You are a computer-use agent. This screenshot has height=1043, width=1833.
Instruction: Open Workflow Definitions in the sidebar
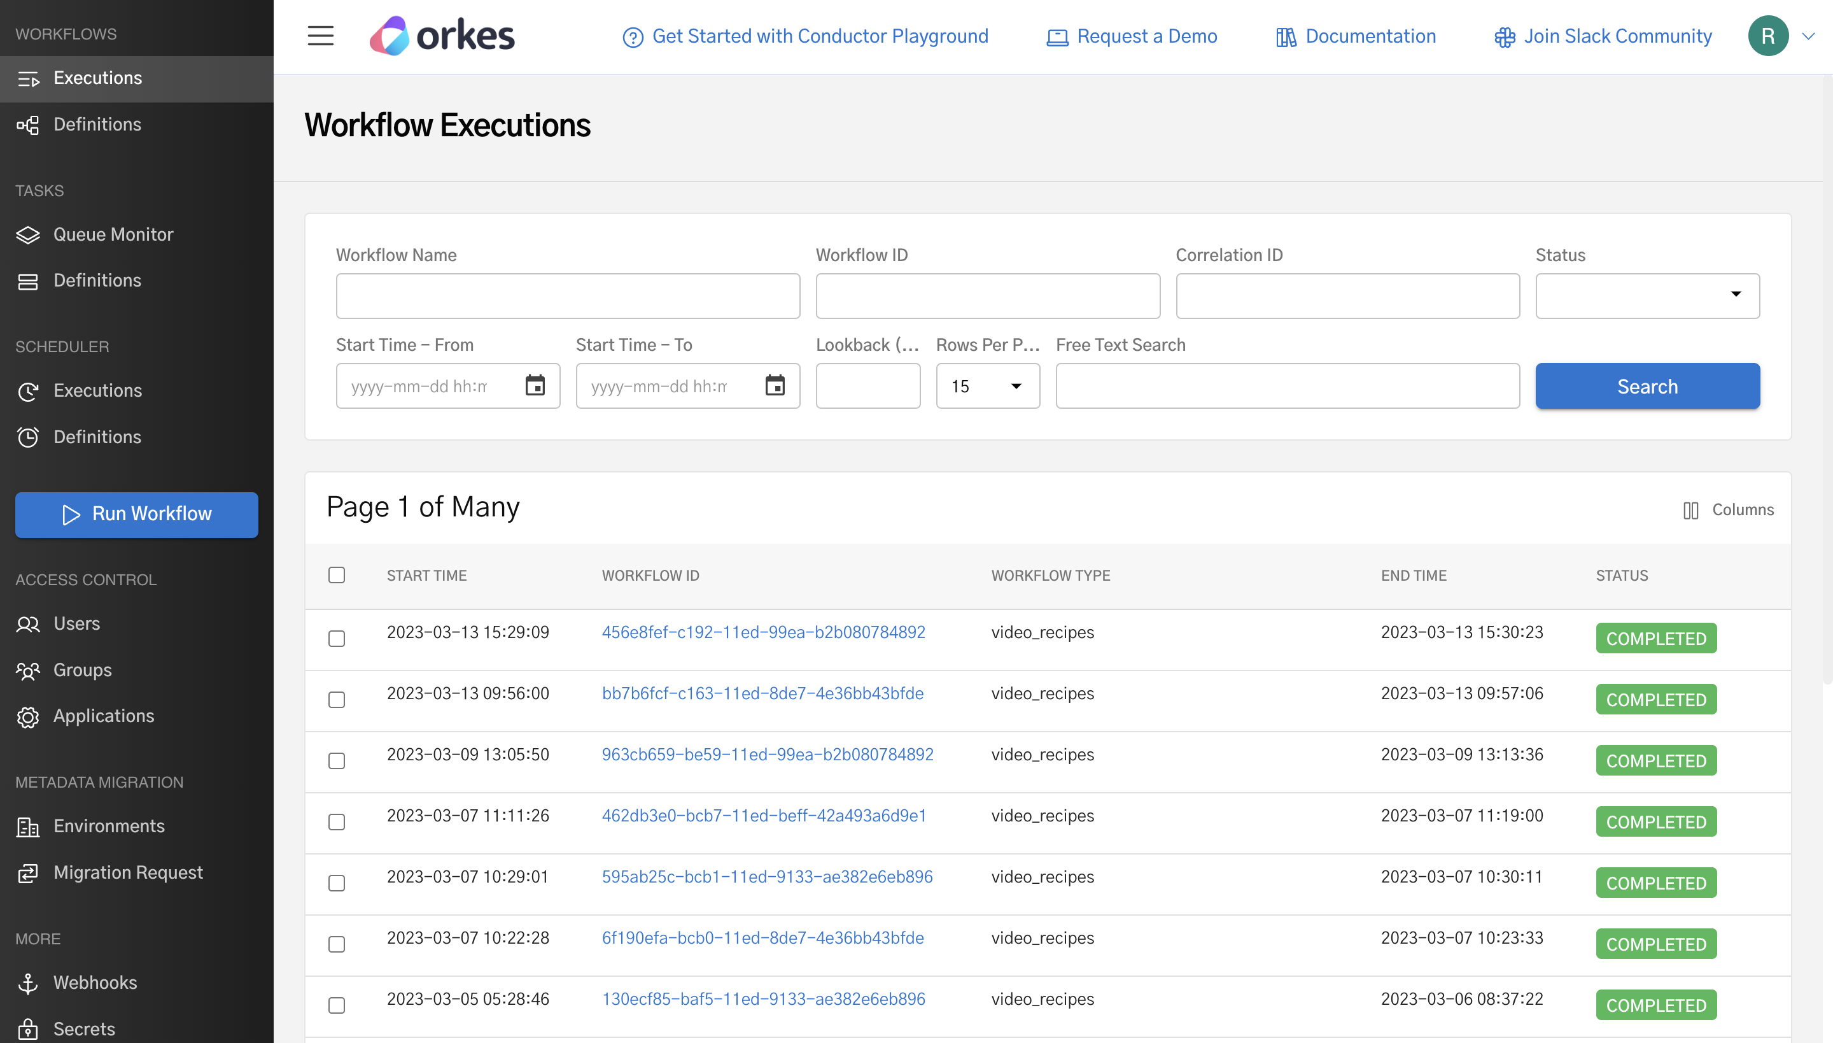[97, 124]
